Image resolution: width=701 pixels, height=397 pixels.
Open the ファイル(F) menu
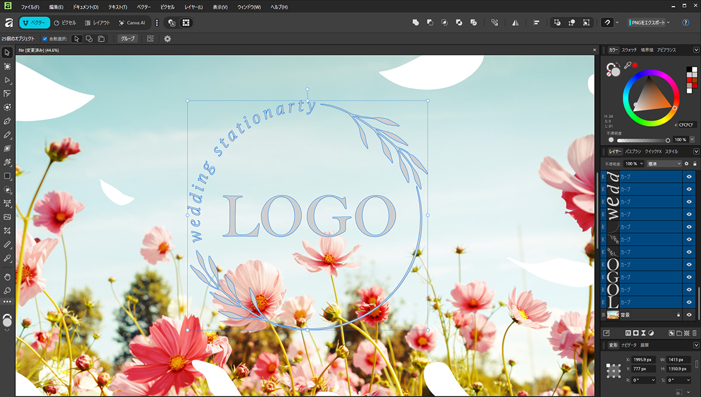[x=30, y=7]
